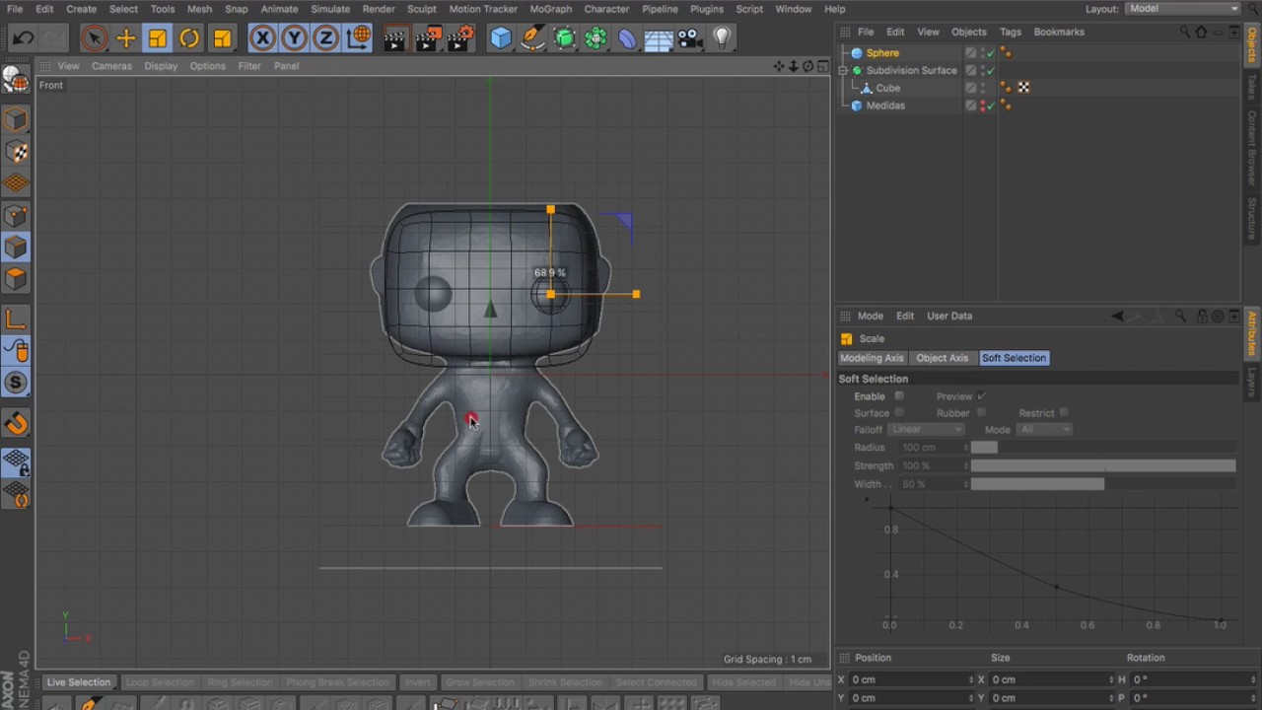Viewport: 1262px width, 710px height.
Task: Select the Cube object in tree
Action: tap(887, 88)
